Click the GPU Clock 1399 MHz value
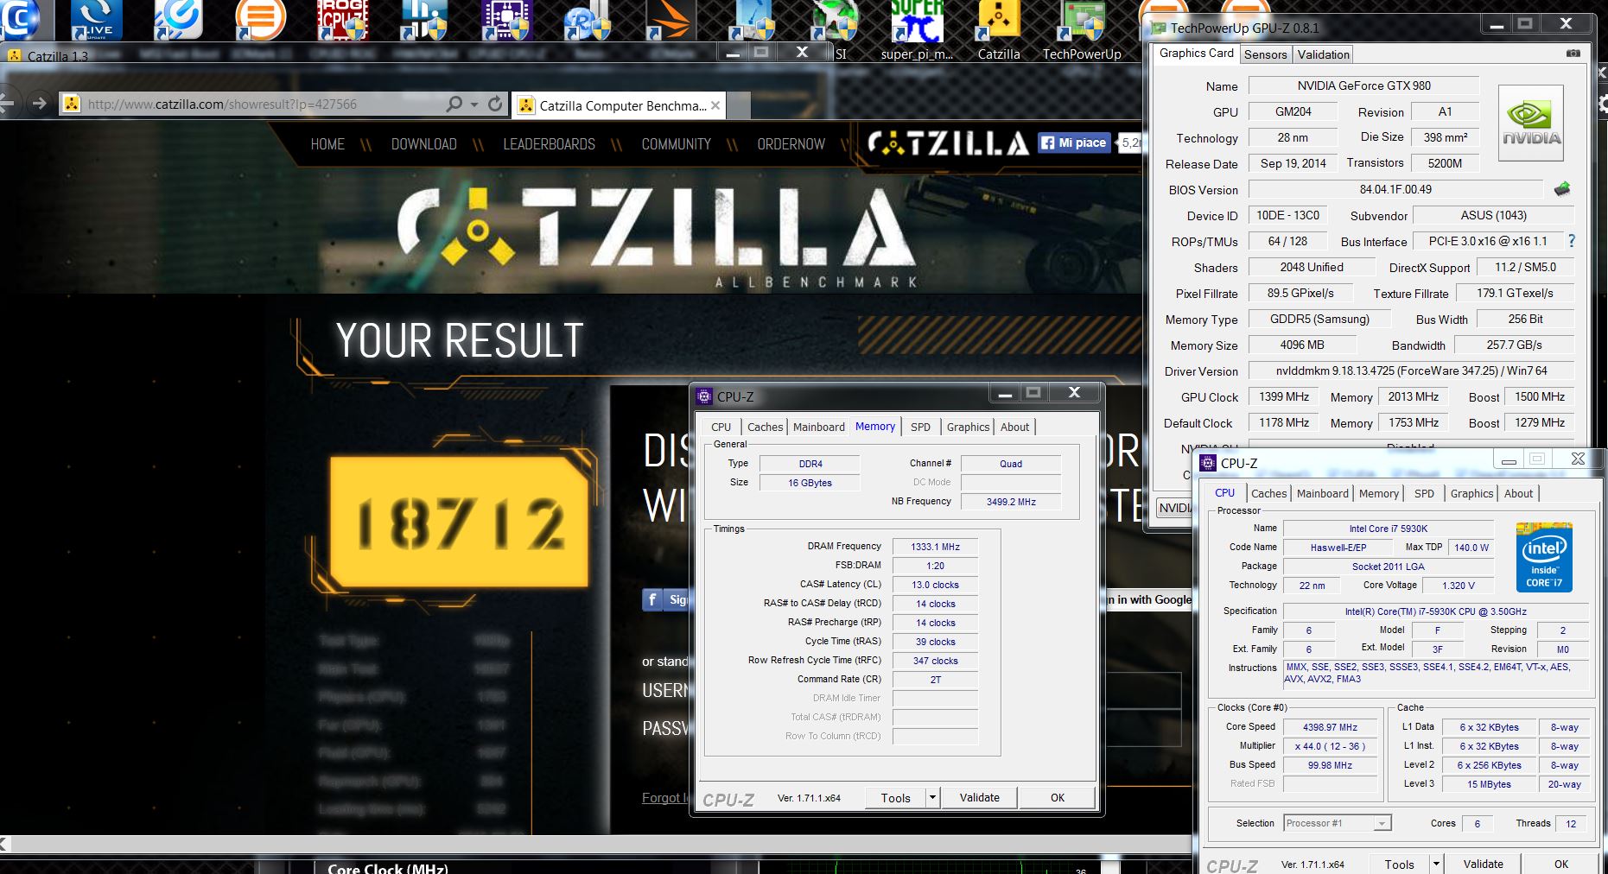The width and height of the screenshot is (1608, 874). [1283, 396]
